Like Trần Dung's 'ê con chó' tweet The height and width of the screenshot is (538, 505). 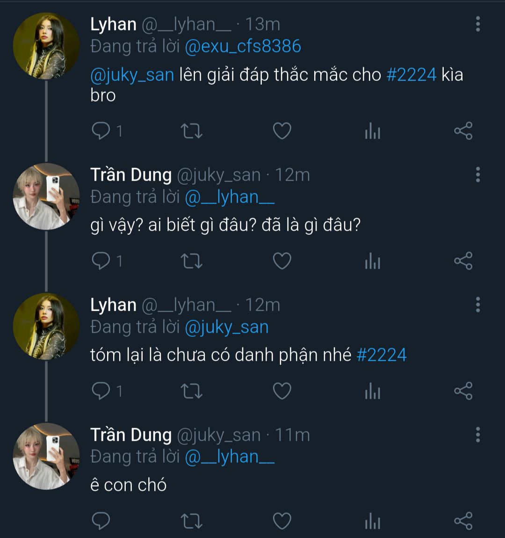pos(282,521)
